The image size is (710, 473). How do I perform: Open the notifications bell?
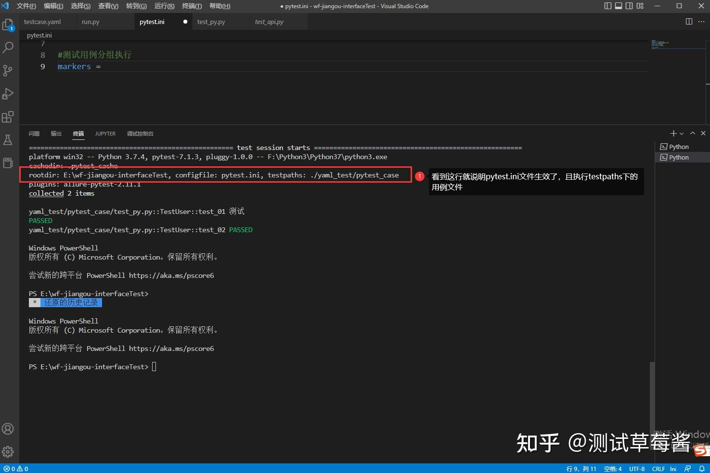(702, 469)
